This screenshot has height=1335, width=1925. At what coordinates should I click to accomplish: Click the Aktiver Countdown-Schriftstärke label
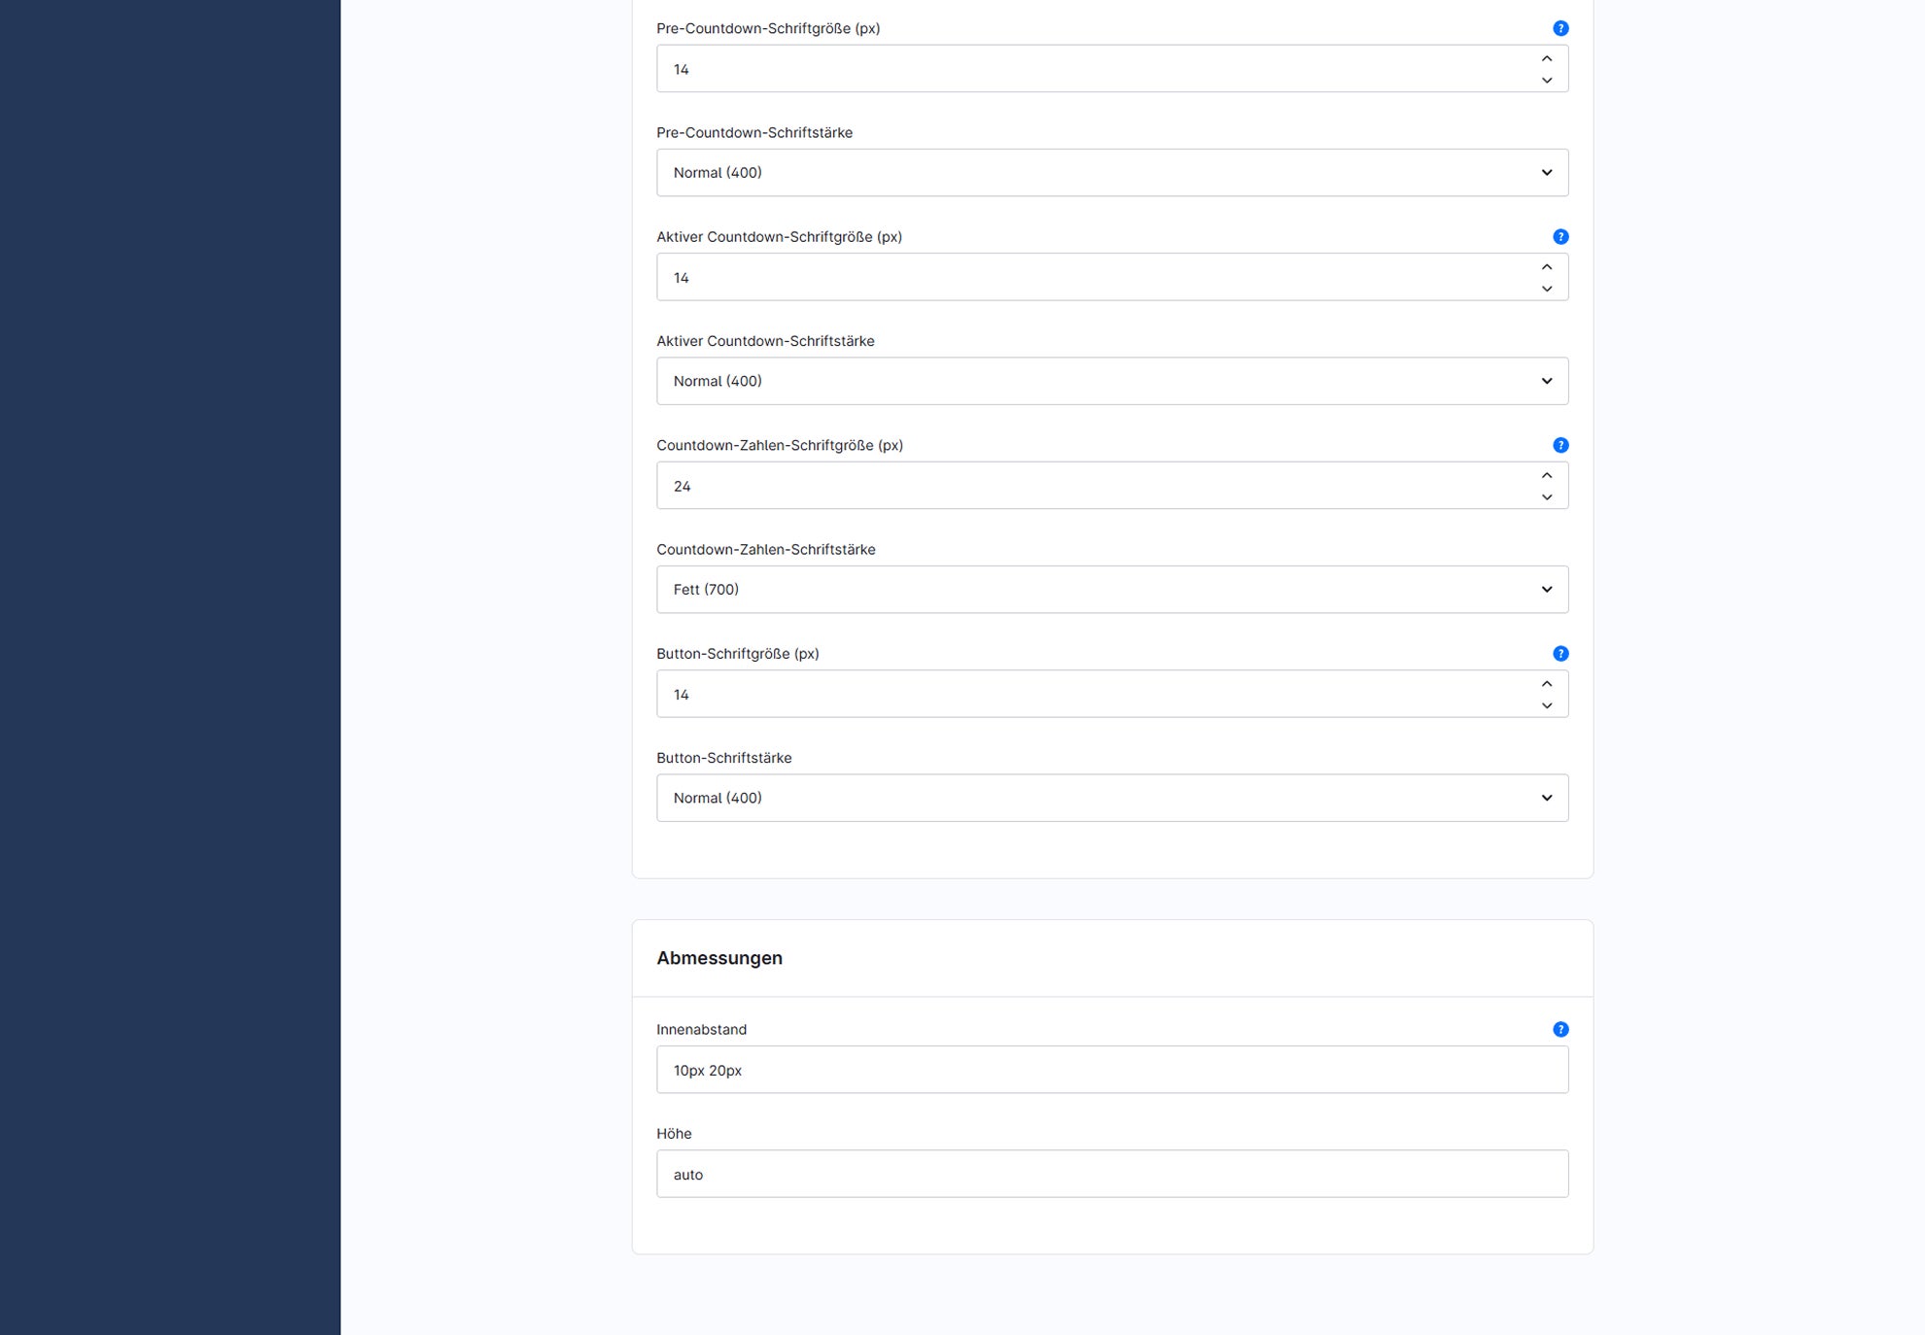pyautogui.click(x=765, y=341)
